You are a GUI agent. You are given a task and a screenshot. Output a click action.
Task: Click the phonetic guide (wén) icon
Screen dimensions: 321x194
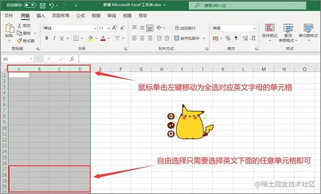point(117,38)
